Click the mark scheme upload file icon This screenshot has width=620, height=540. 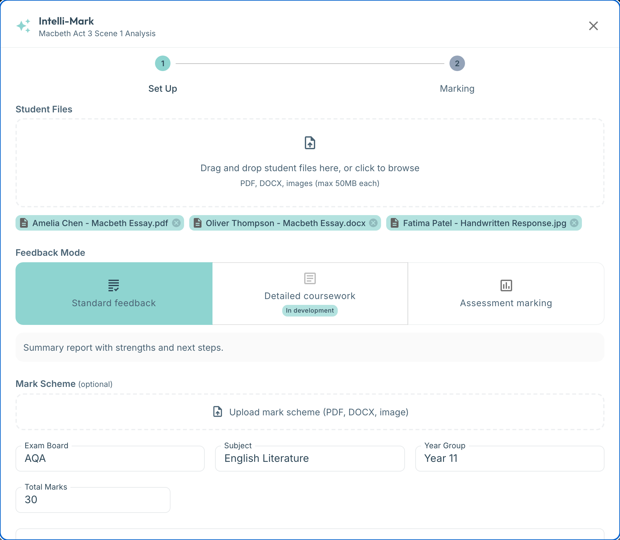point(218,412)
